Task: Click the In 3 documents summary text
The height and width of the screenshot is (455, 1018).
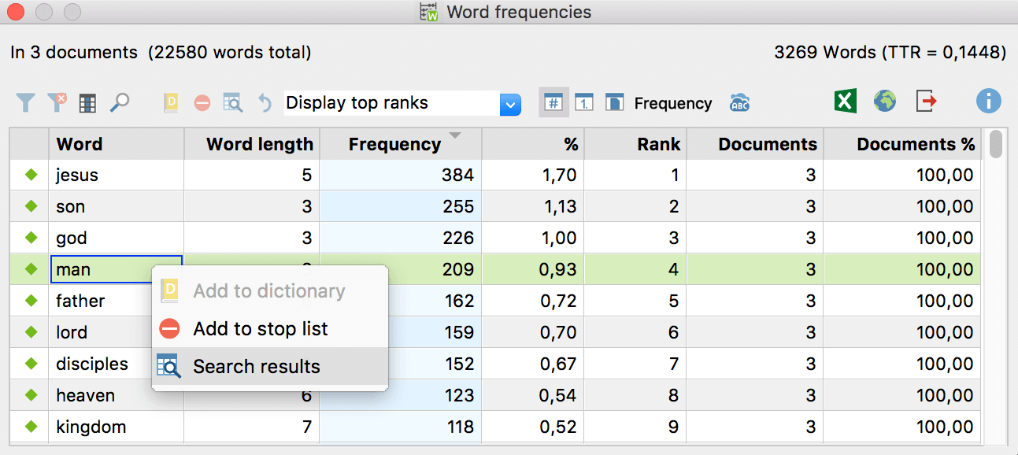Action: (161, 53)
